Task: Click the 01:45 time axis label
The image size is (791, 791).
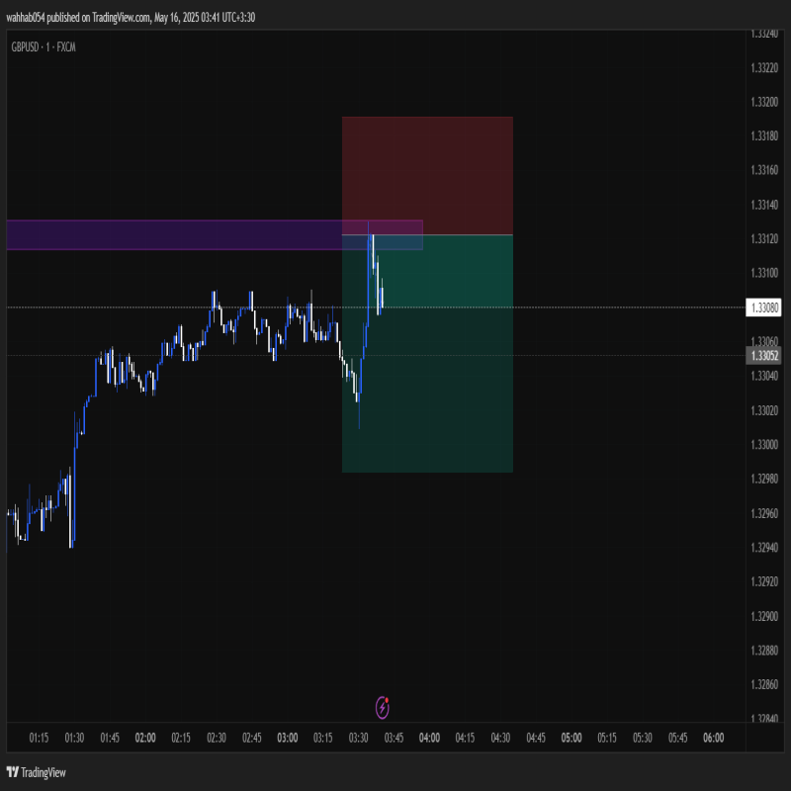Action: pos(110,738)
